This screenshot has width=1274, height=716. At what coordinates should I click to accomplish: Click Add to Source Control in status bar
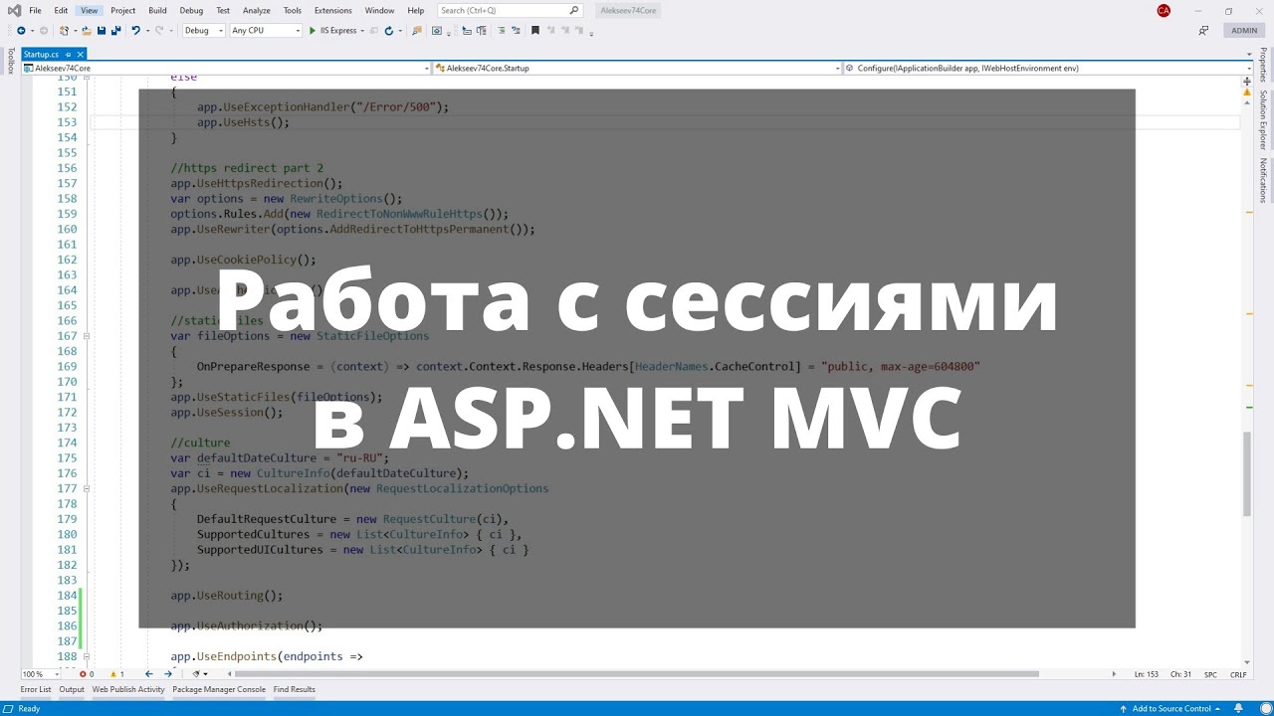coord(1171,709)
